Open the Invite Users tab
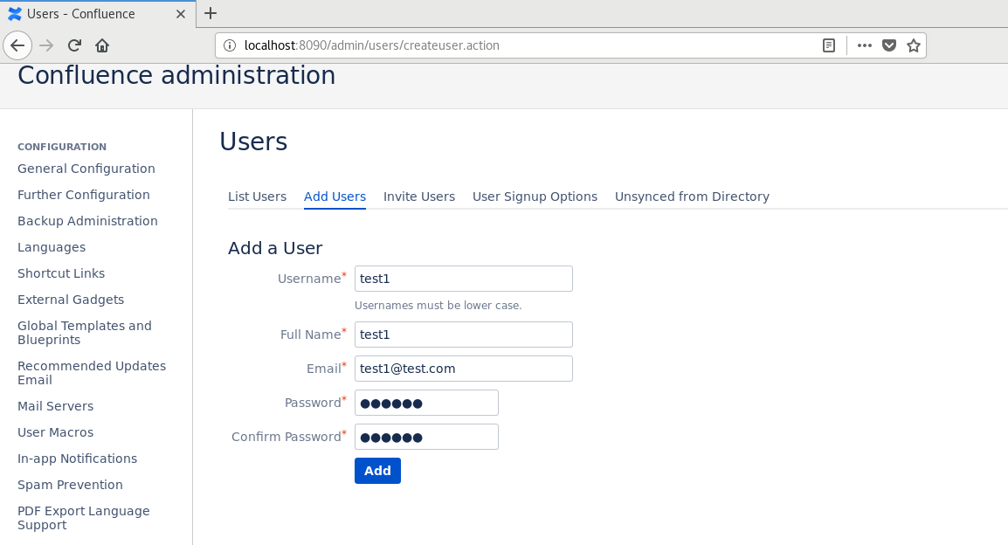The image size is (1008, 545). tap(419, 197)
